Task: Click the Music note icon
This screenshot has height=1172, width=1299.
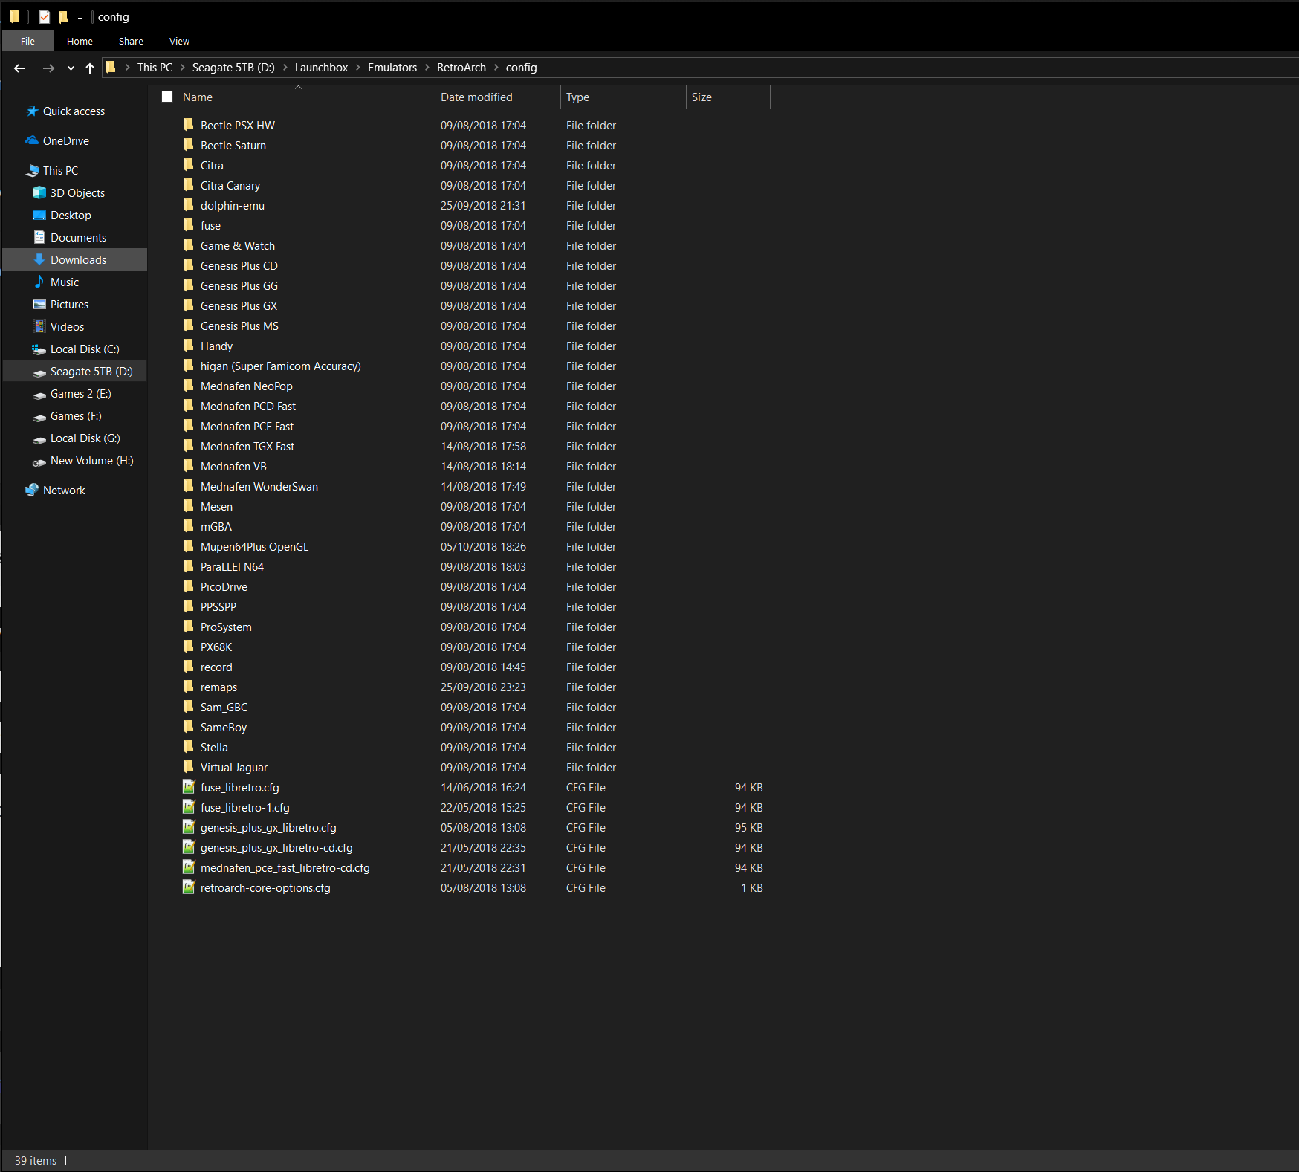Action: (x=39, y=282)
